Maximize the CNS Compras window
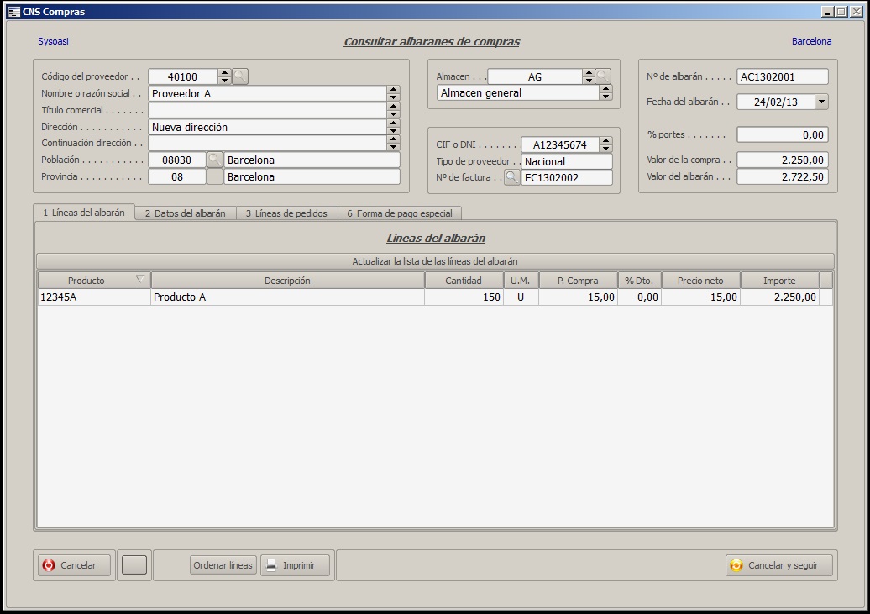This screenshot has width=870, height=614. click(x=841, y=12)
